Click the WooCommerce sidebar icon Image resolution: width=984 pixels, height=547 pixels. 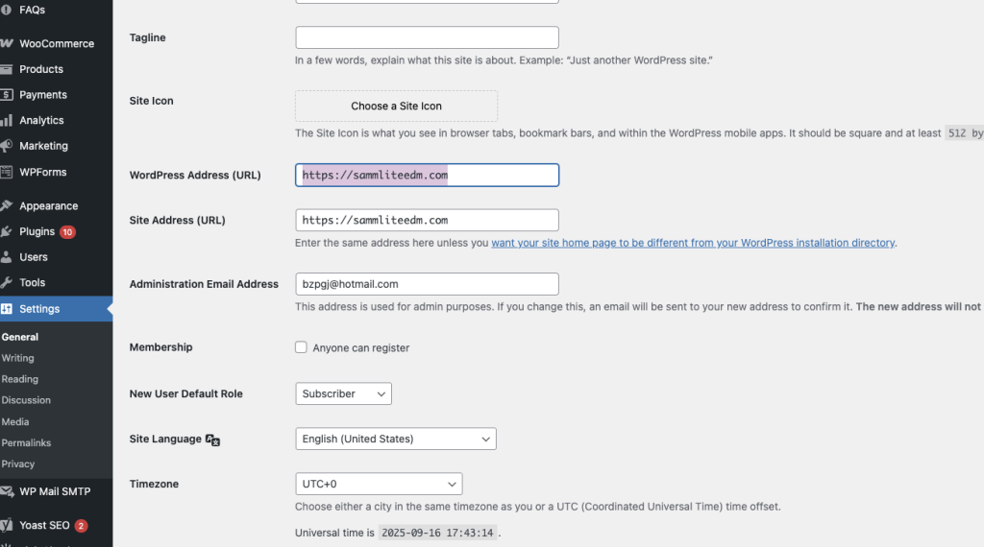click(x=7, y=43)
